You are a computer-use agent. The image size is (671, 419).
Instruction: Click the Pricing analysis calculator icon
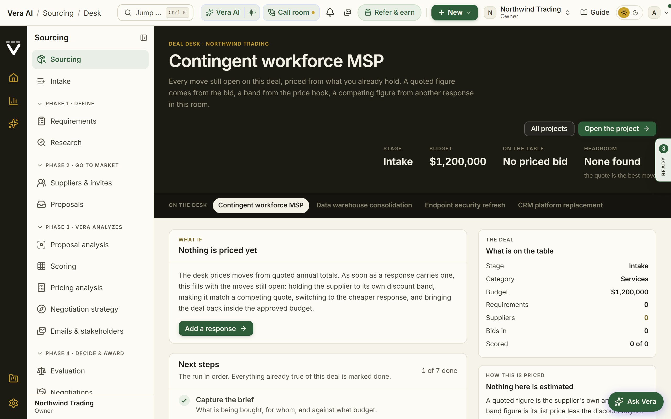pos(41,288)
